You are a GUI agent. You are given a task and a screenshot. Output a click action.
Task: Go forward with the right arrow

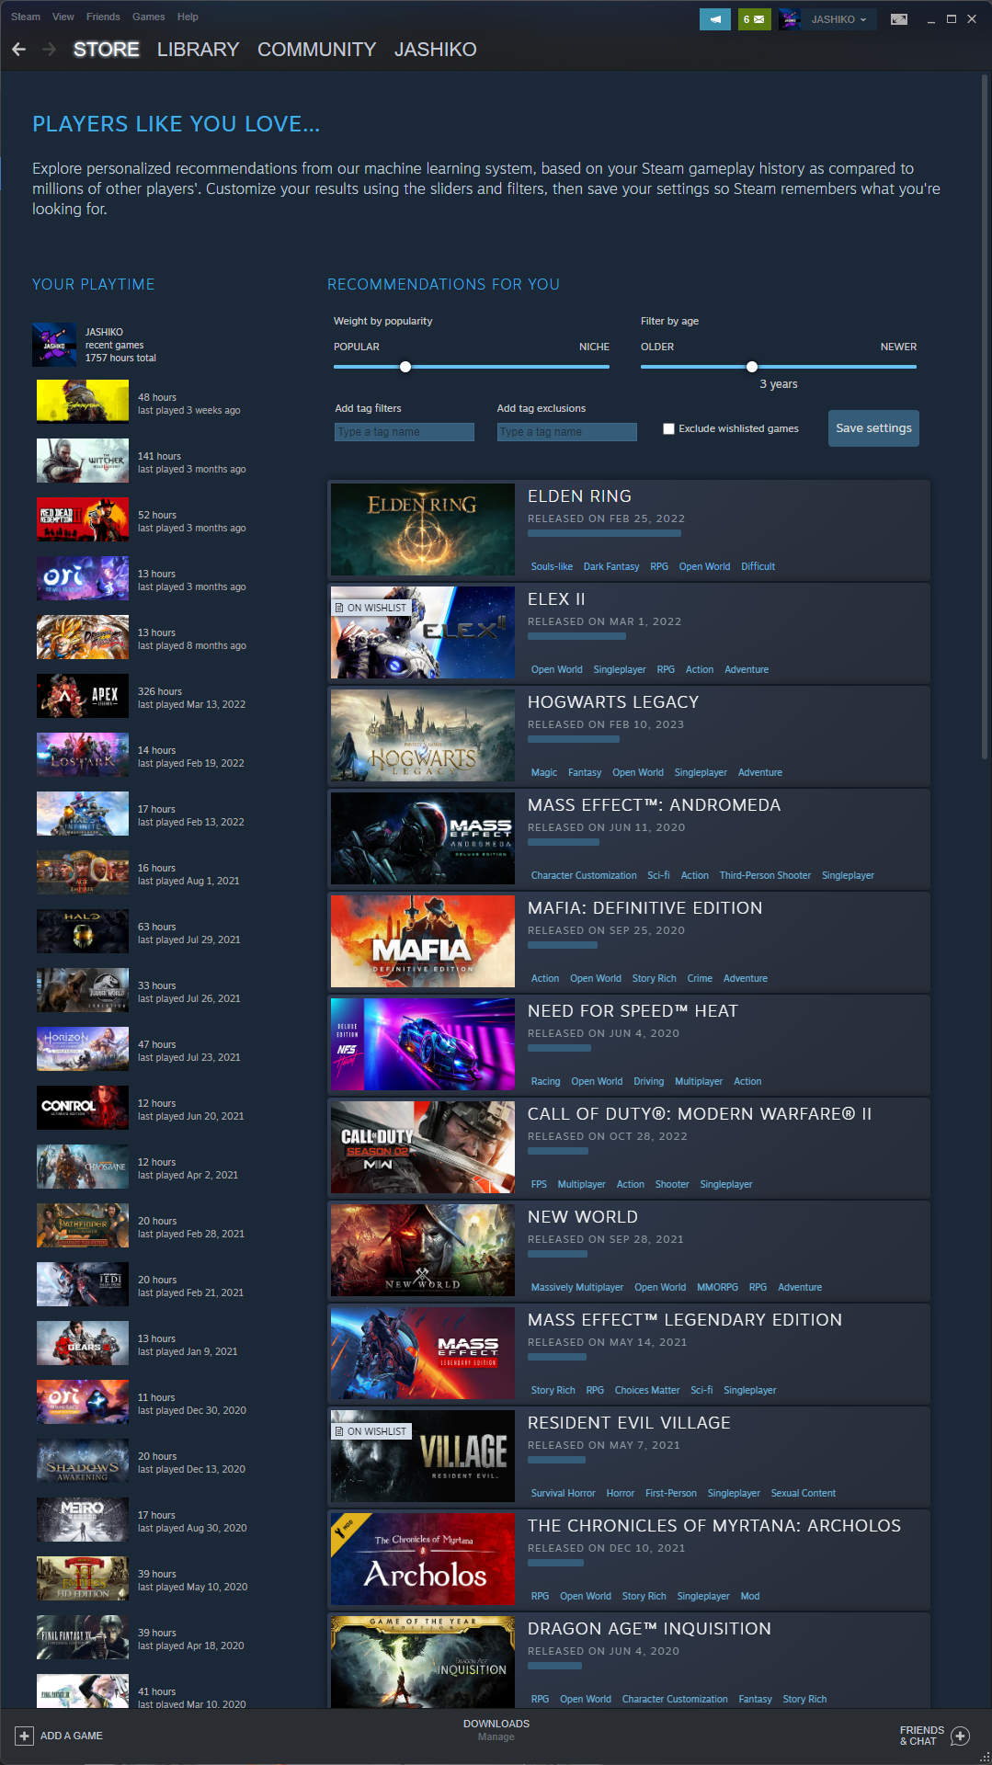click(50, 50)
